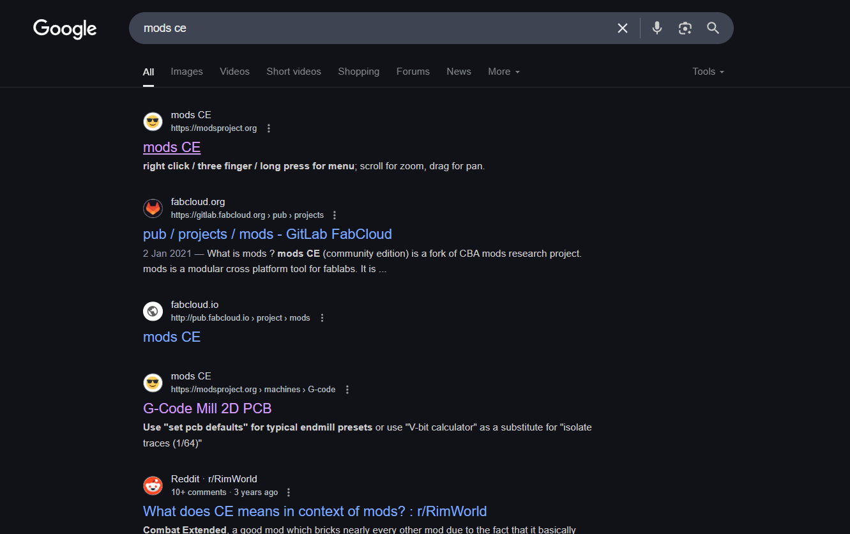
Task: Open the Tools dropdown
Action: [x=708, y=72]
